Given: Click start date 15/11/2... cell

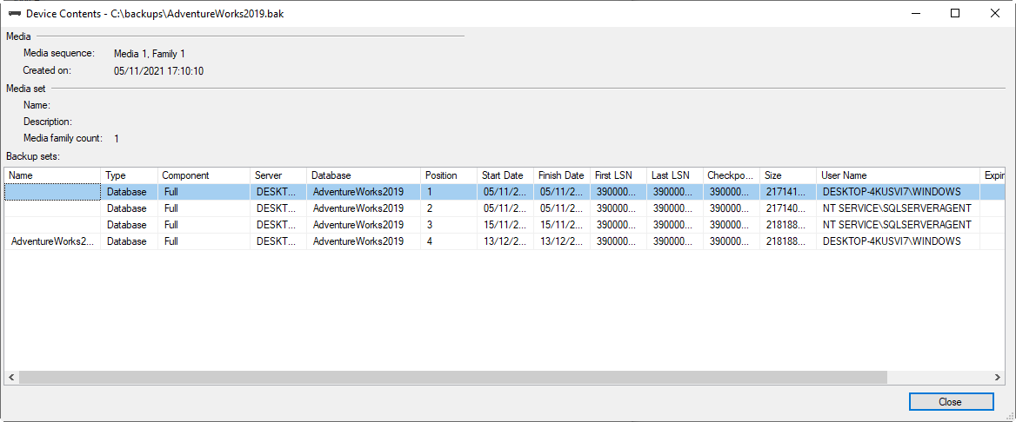Looking at the screenshot, I should tap(505, 225).
